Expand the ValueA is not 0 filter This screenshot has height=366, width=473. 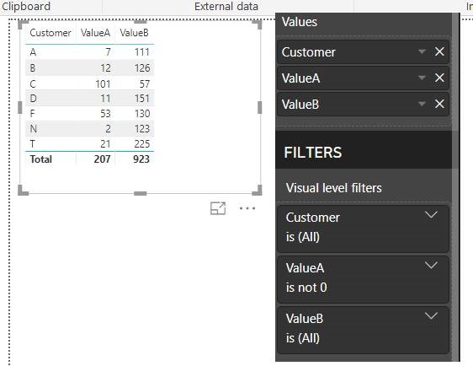pos(431,266)
